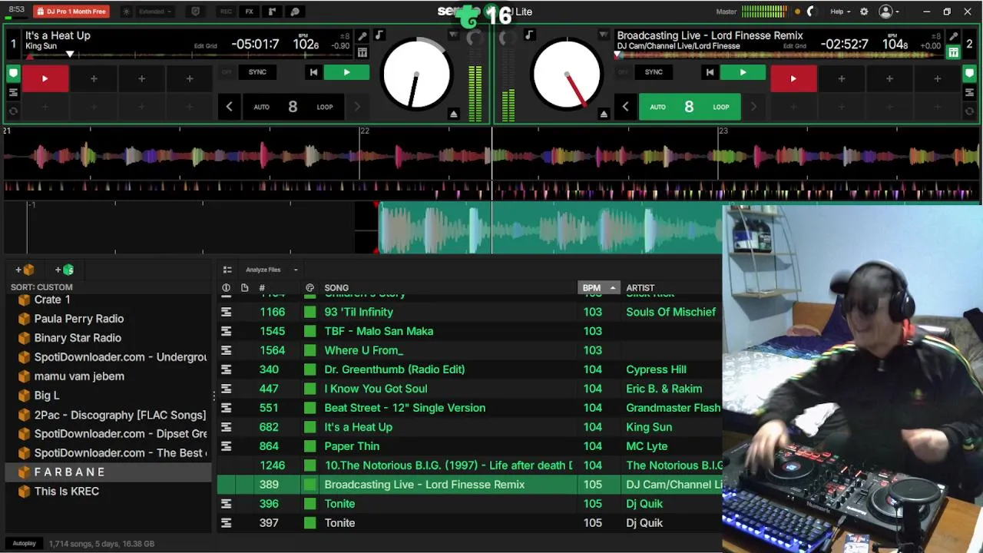Toggle deck 1 auto loop 8
Viewport: 983px width, 553px height.
coord(293,107)
